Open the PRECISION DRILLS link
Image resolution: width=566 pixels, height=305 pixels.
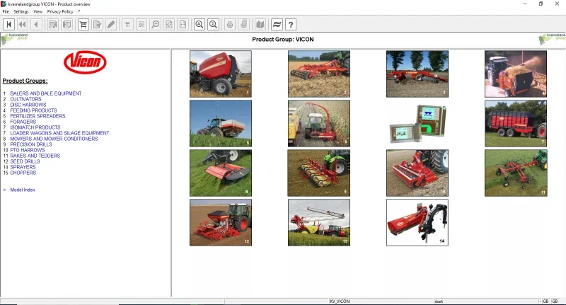[x=31, y=144]
